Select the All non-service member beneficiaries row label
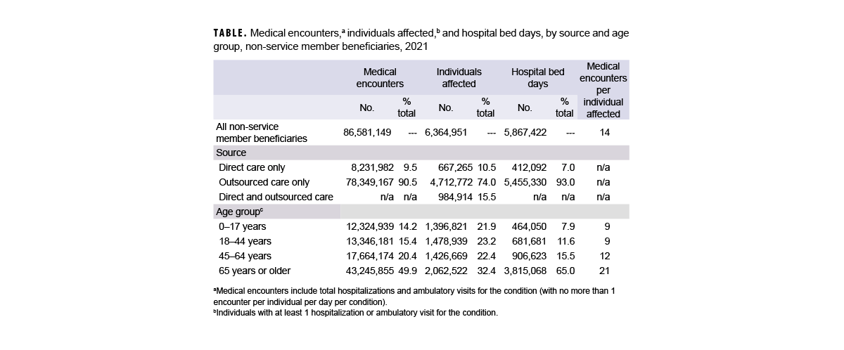 [x=262, y=132]
